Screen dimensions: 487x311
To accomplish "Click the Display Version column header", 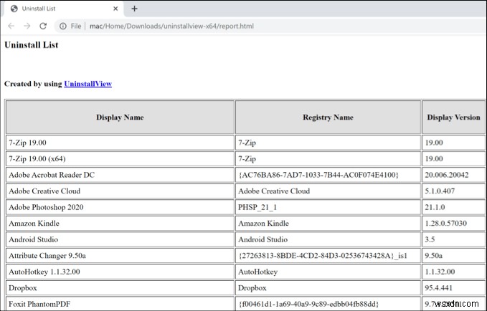I will [453, 118].
